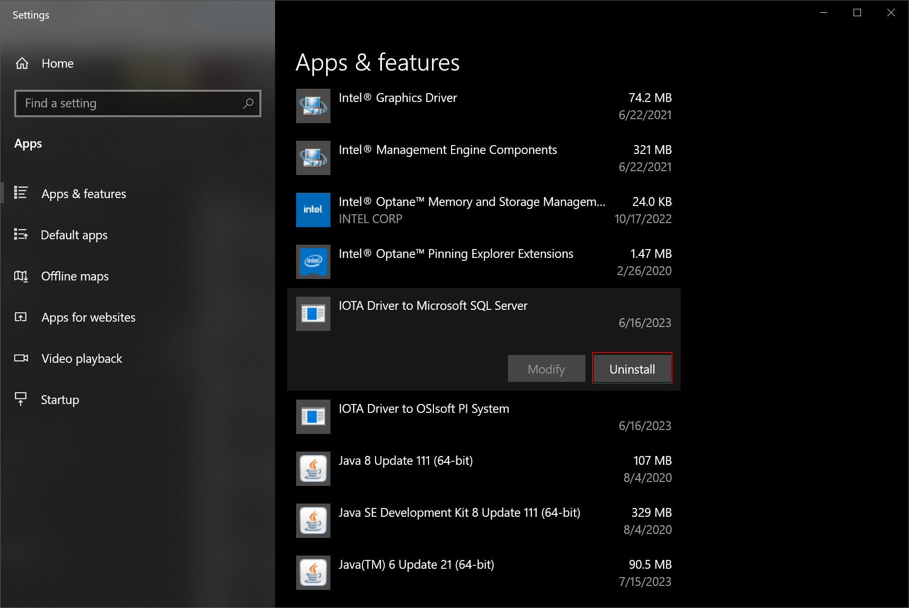Click the IOTA Driver to OSIsoft PI icon
The height and width of the screenshot is (608, 909).
[x=313, y=417]
